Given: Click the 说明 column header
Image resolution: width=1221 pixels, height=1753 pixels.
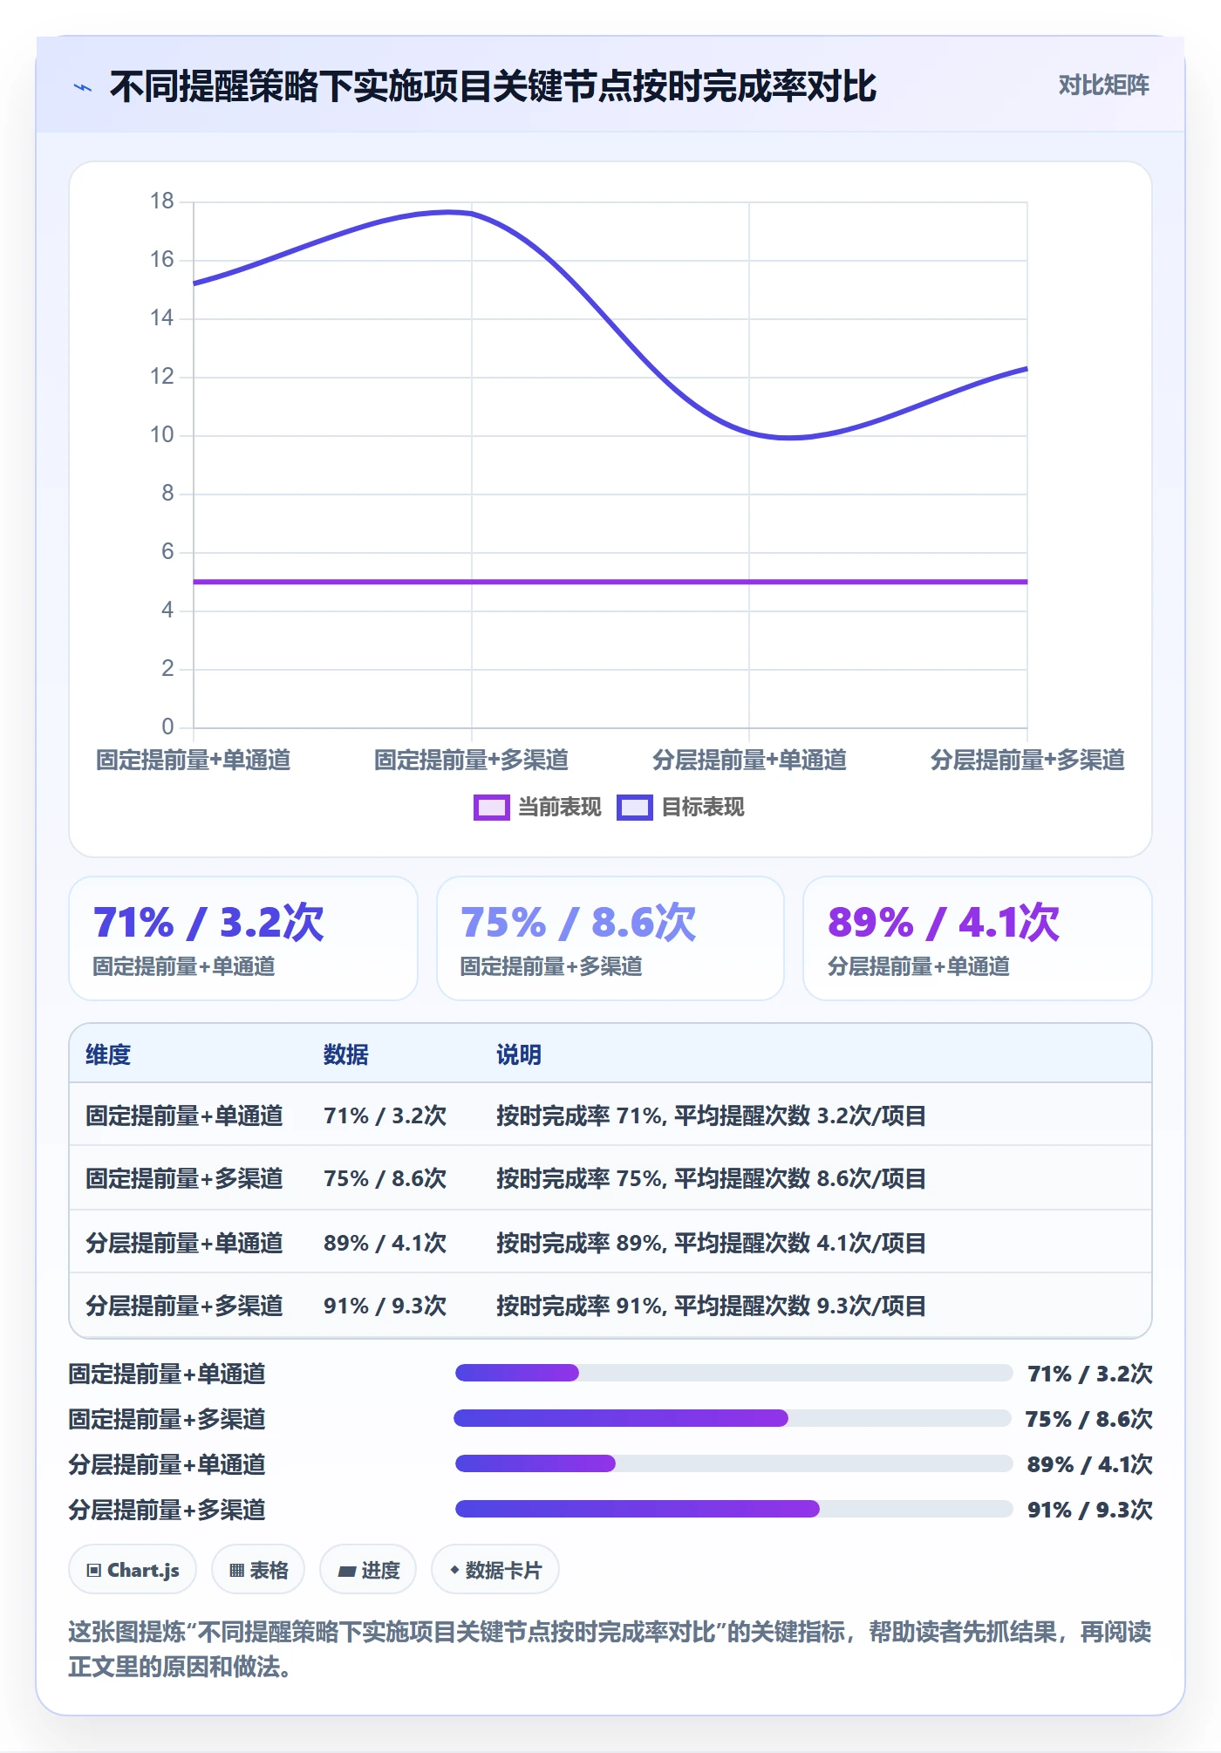Looking at the screenshot, I should tap(519, 1054).
